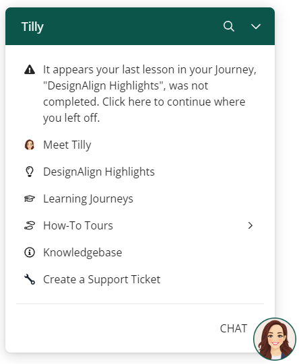
Task: Click the info circle icon
Action: pyautogui.click(x=30, y=252)
